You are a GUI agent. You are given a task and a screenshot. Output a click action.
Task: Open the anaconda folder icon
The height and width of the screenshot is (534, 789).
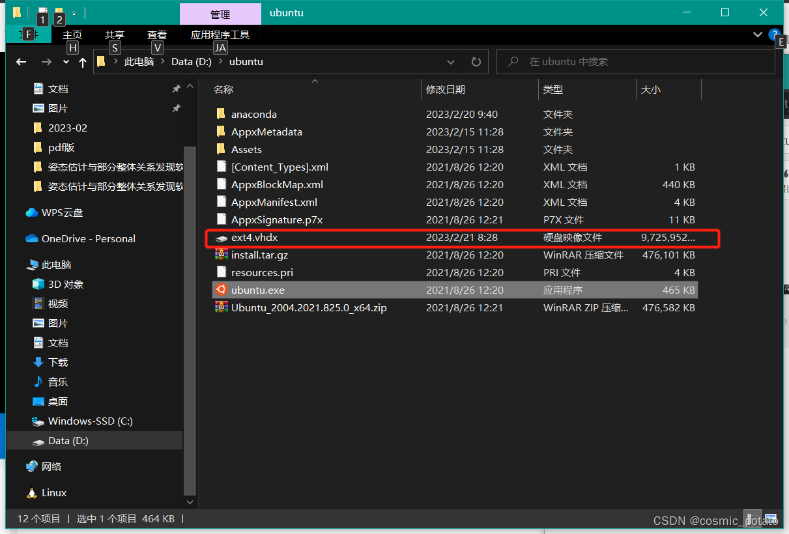point(221,114)
